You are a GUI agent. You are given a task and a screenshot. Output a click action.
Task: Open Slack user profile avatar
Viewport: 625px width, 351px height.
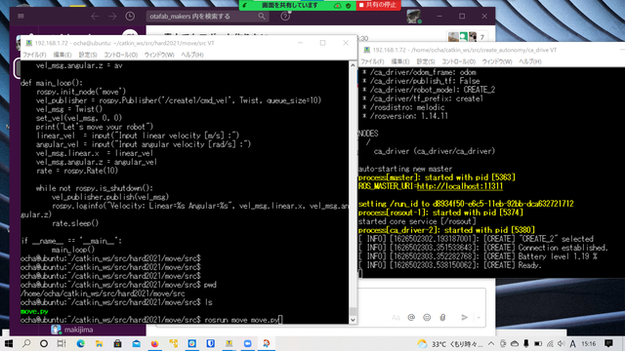coord(413,17)
